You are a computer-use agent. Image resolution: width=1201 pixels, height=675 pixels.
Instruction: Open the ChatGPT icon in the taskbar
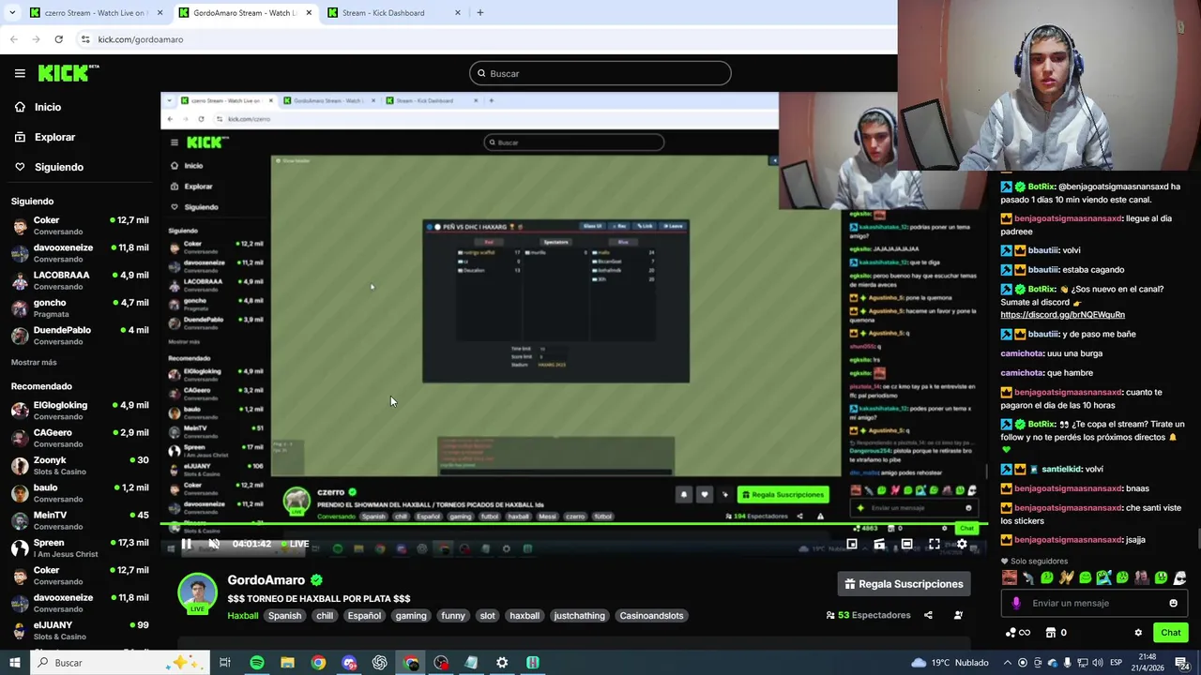(380, 663)
